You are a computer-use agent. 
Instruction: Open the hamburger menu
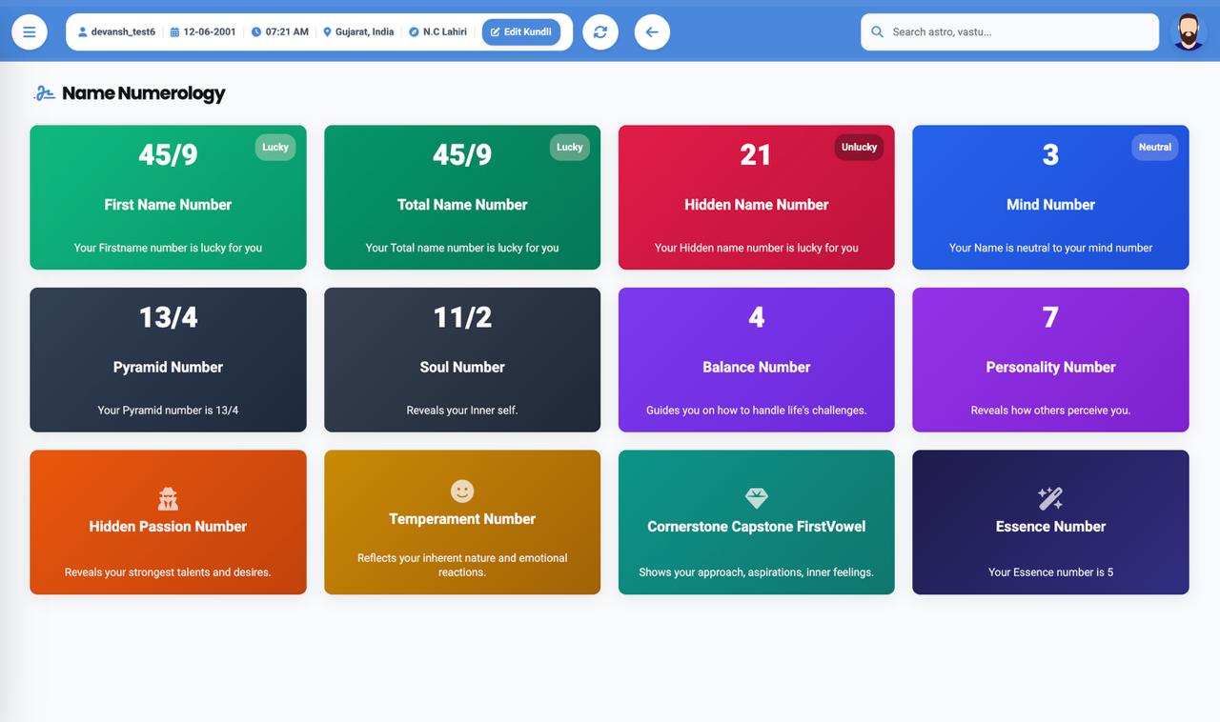(x=30, y=31)
